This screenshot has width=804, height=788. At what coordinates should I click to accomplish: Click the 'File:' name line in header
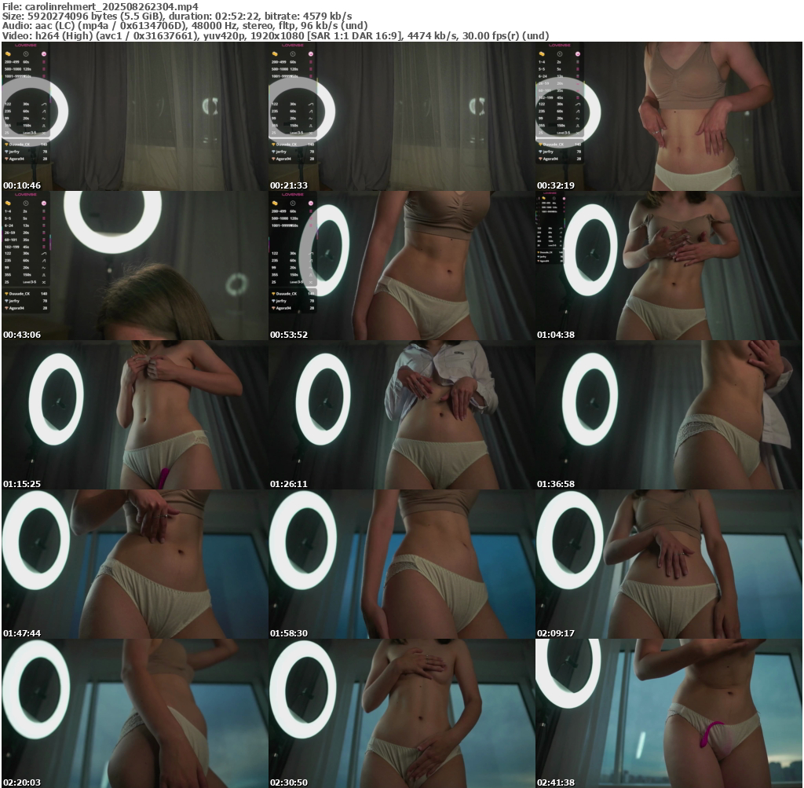pos(100,6)
